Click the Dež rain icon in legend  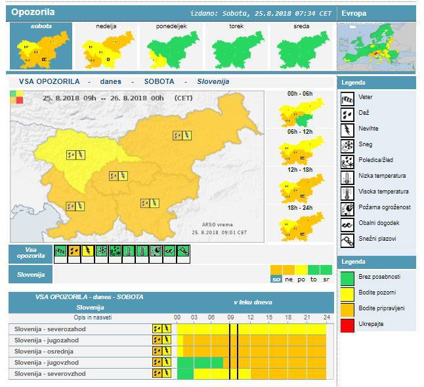[x=347, y=113]
